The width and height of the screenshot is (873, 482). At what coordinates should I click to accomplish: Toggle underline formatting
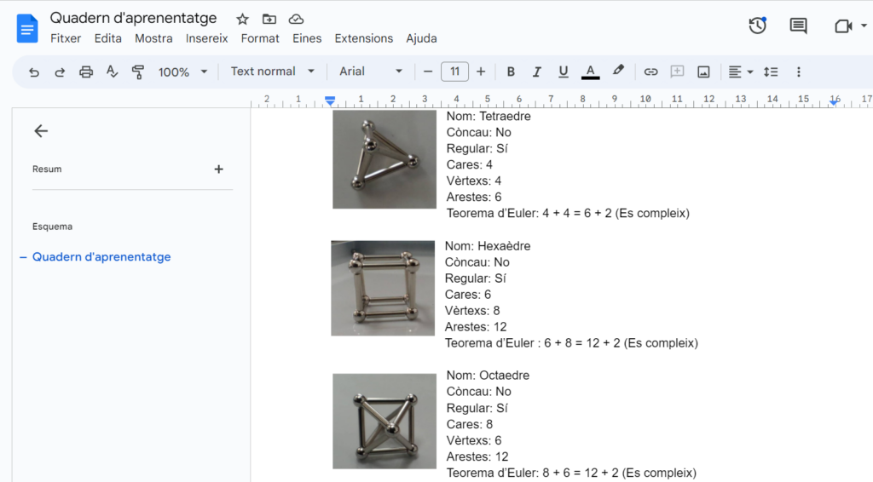[563, 72]
